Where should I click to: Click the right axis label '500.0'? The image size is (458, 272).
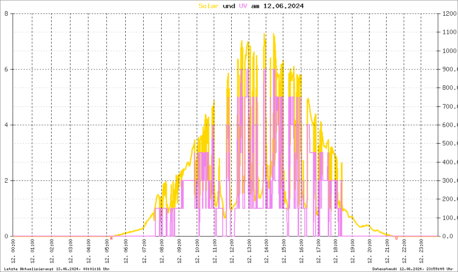tap(449, 143)
